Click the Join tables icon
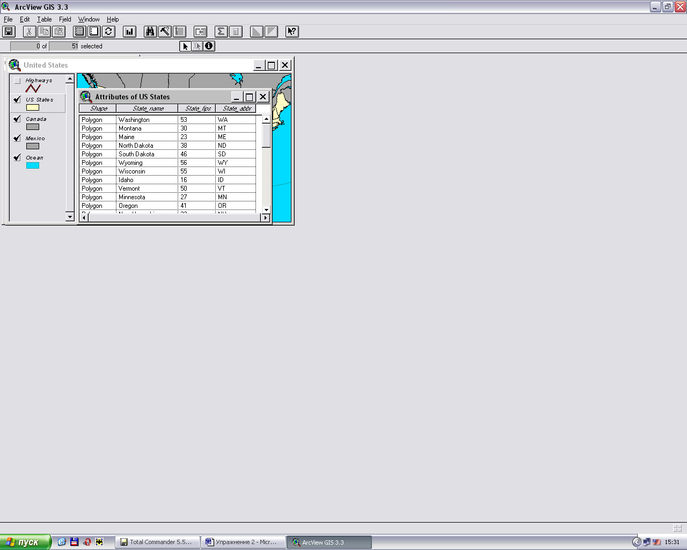 click(x=200, y=32)
